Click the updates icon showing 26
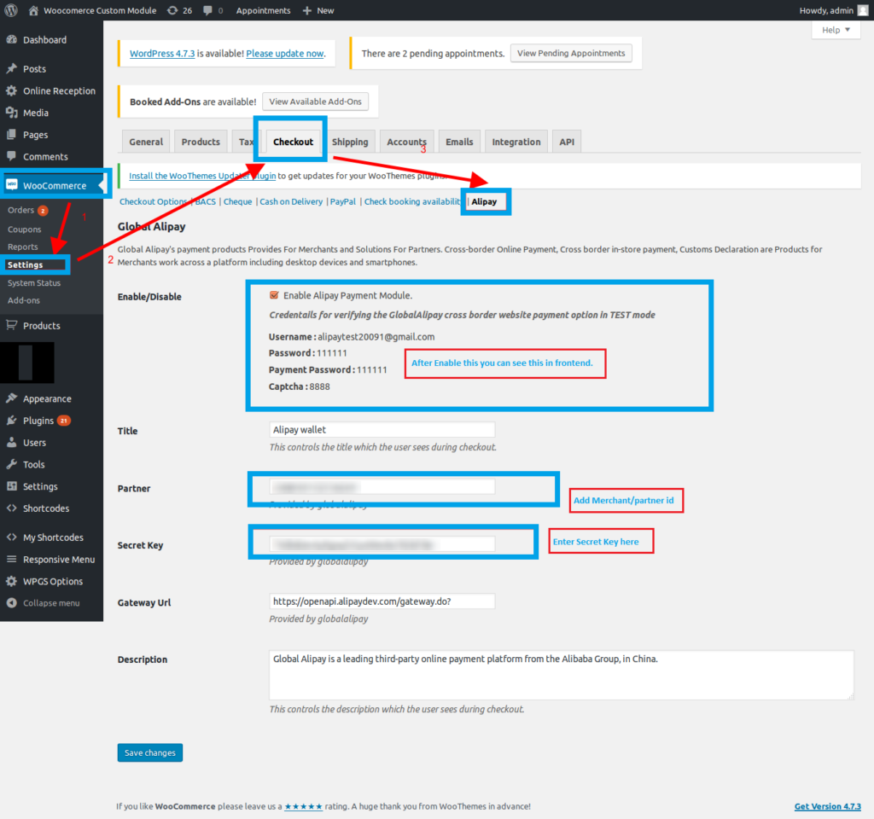Image resolution: width=874 pixels, height=819 pixels. coord(173,10)
